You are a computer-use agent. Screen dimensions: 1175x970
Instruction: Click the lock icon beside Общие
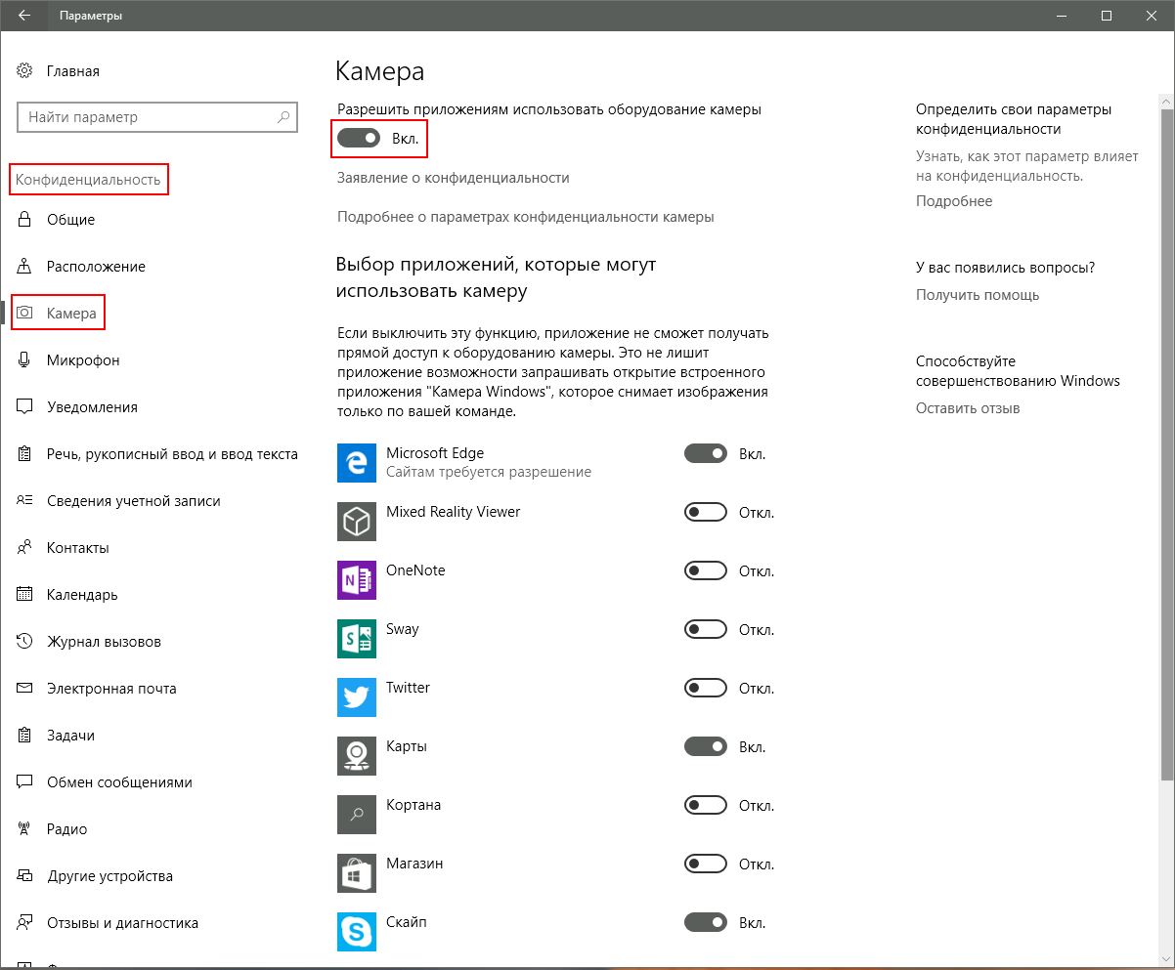coord(25,220)
